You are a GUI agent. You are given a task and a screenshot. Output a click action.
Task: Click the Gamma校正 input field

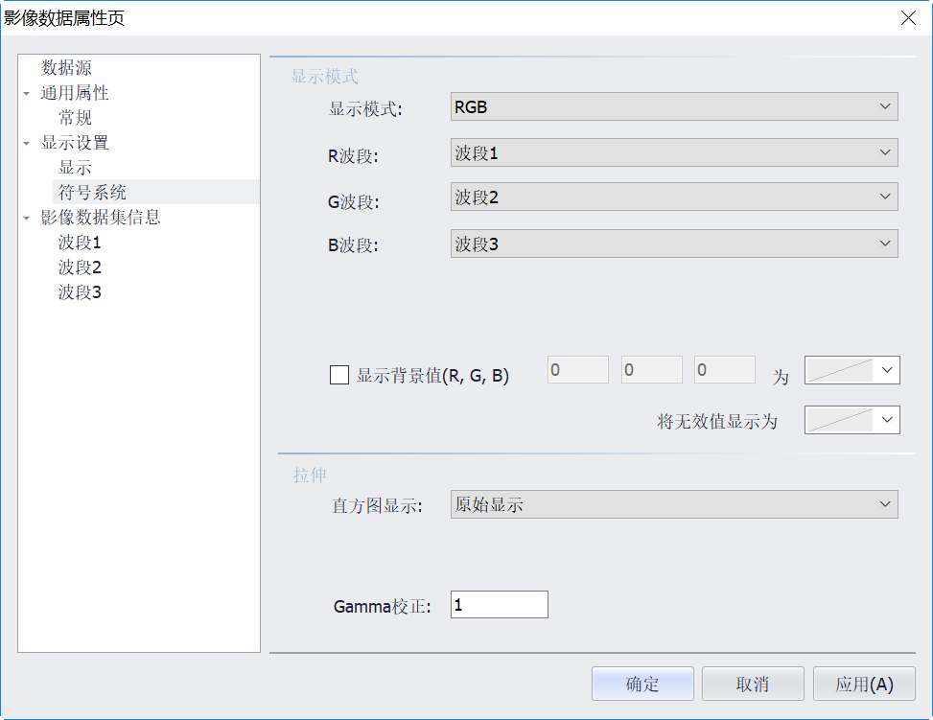click(x=499, y=605)
